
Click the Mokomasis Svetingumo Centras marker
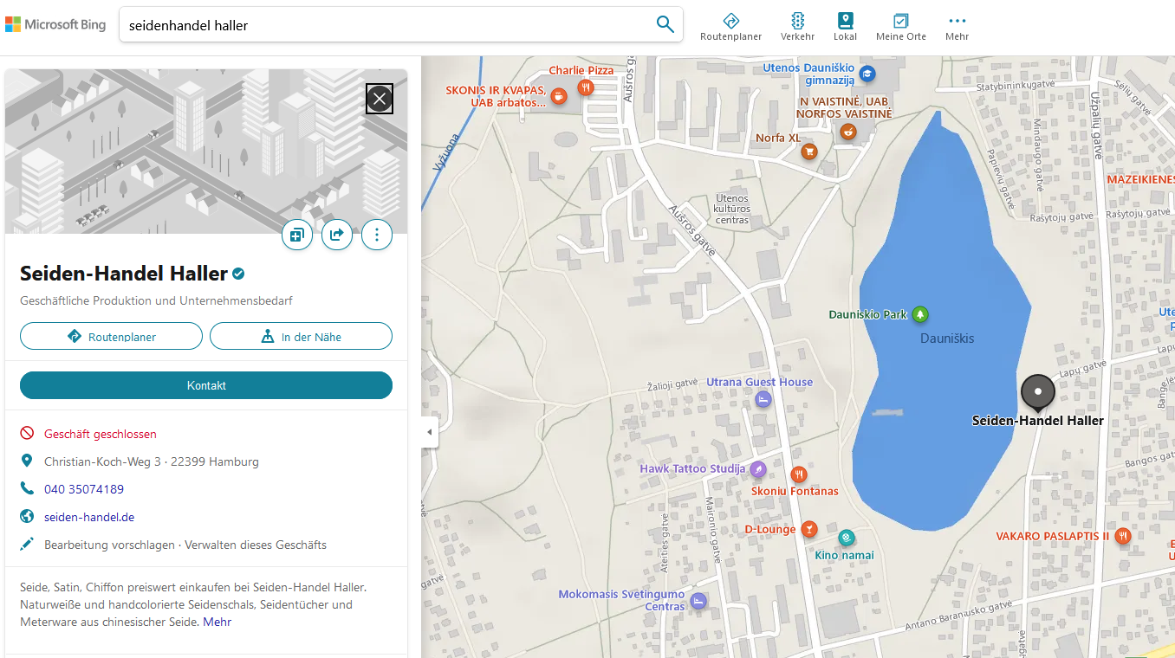tap(698, 600)
